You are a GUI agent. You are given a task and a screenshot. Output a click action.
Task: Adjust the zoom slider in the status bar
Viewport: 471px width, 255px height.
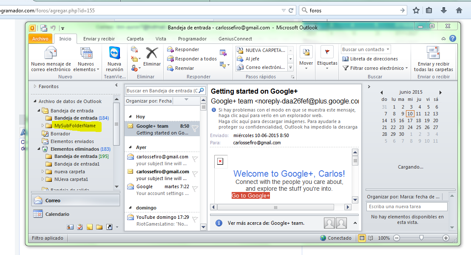coord(421,238)
